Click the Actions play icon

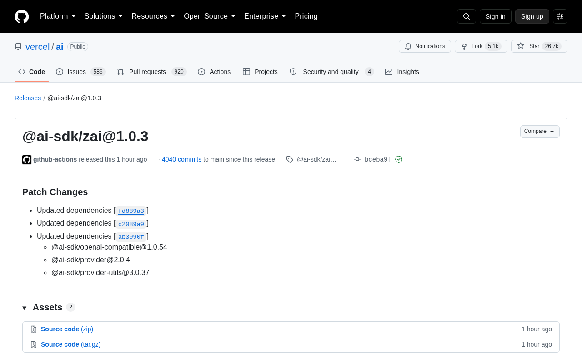click(201, 72)
